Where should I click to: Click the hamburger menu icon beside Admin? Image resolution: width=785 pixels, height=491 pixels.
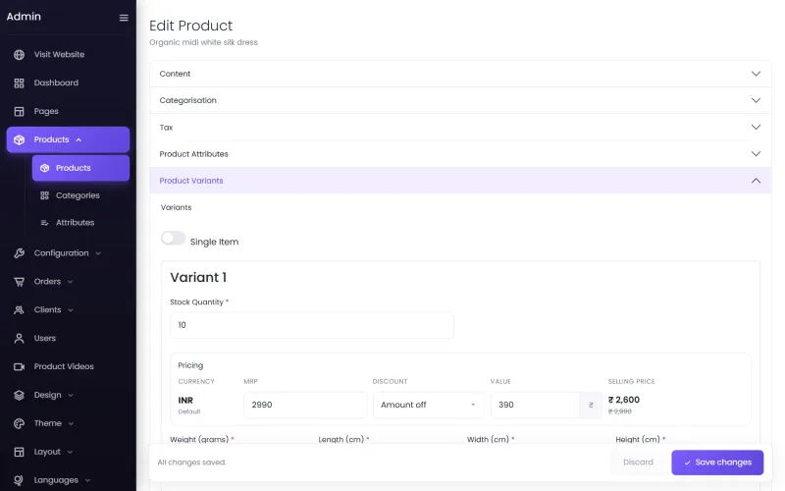pos(124,18)
